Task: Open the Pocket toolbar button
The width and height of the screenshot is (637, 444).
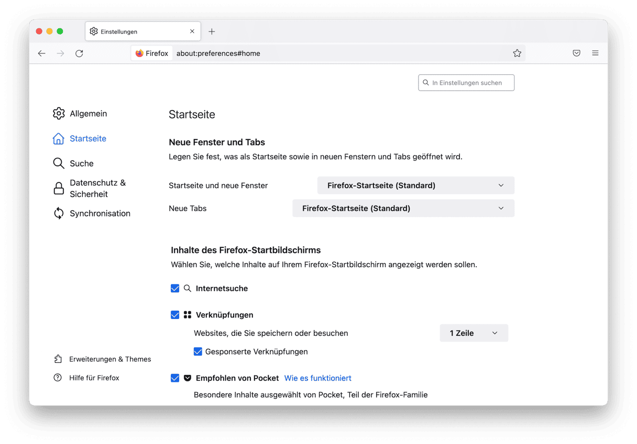Action: point(576,53)
